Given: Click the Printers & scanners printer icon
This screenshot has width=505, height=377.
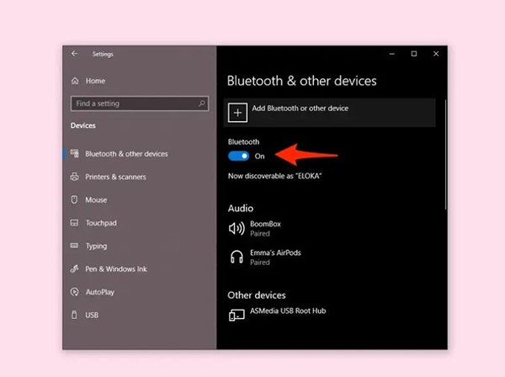Looking at the screenshot, I should (74, 177).
